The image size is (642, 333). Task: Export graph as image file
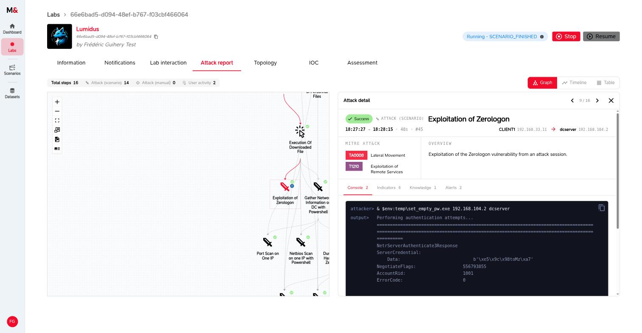coord(57,139)
